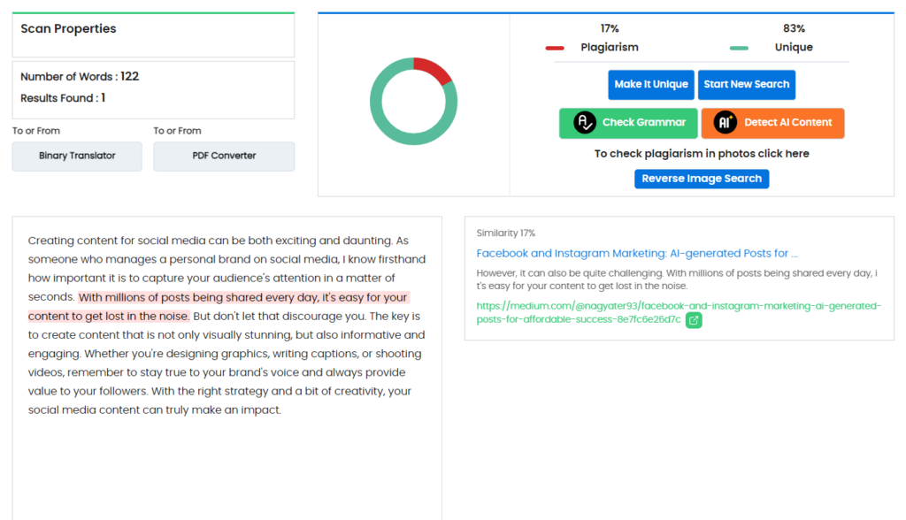Select the Binary Translator option

pyautogui.click(x=77, y=156)
